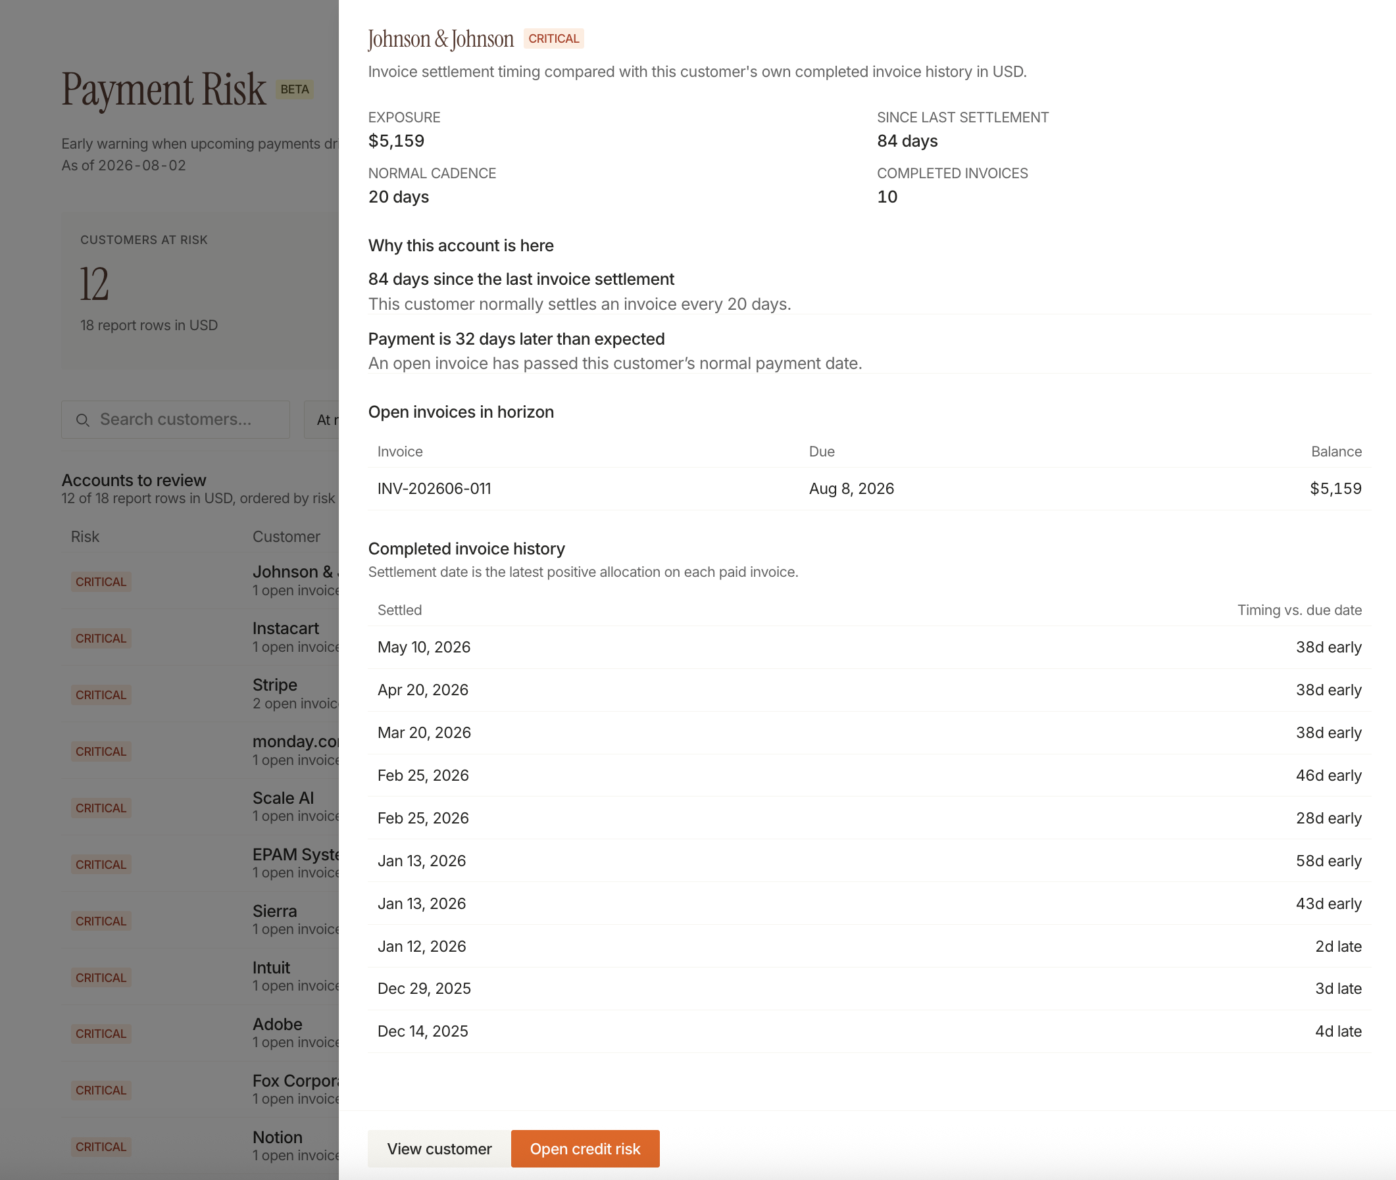Click the 3d late timing value

point(1339,989)
